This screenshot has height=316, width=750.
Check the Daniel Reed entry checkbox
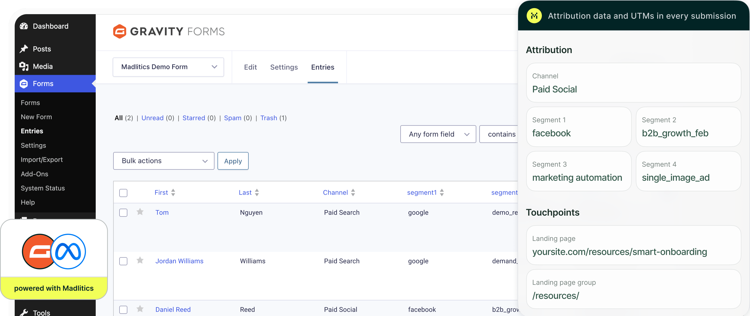tap(124, 310)
